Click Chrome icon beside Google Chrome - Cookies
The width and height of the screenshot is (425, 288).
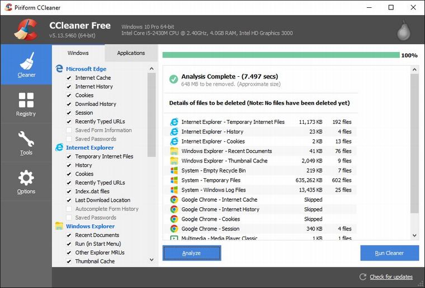pyautogui.click(x=174, y=219)
